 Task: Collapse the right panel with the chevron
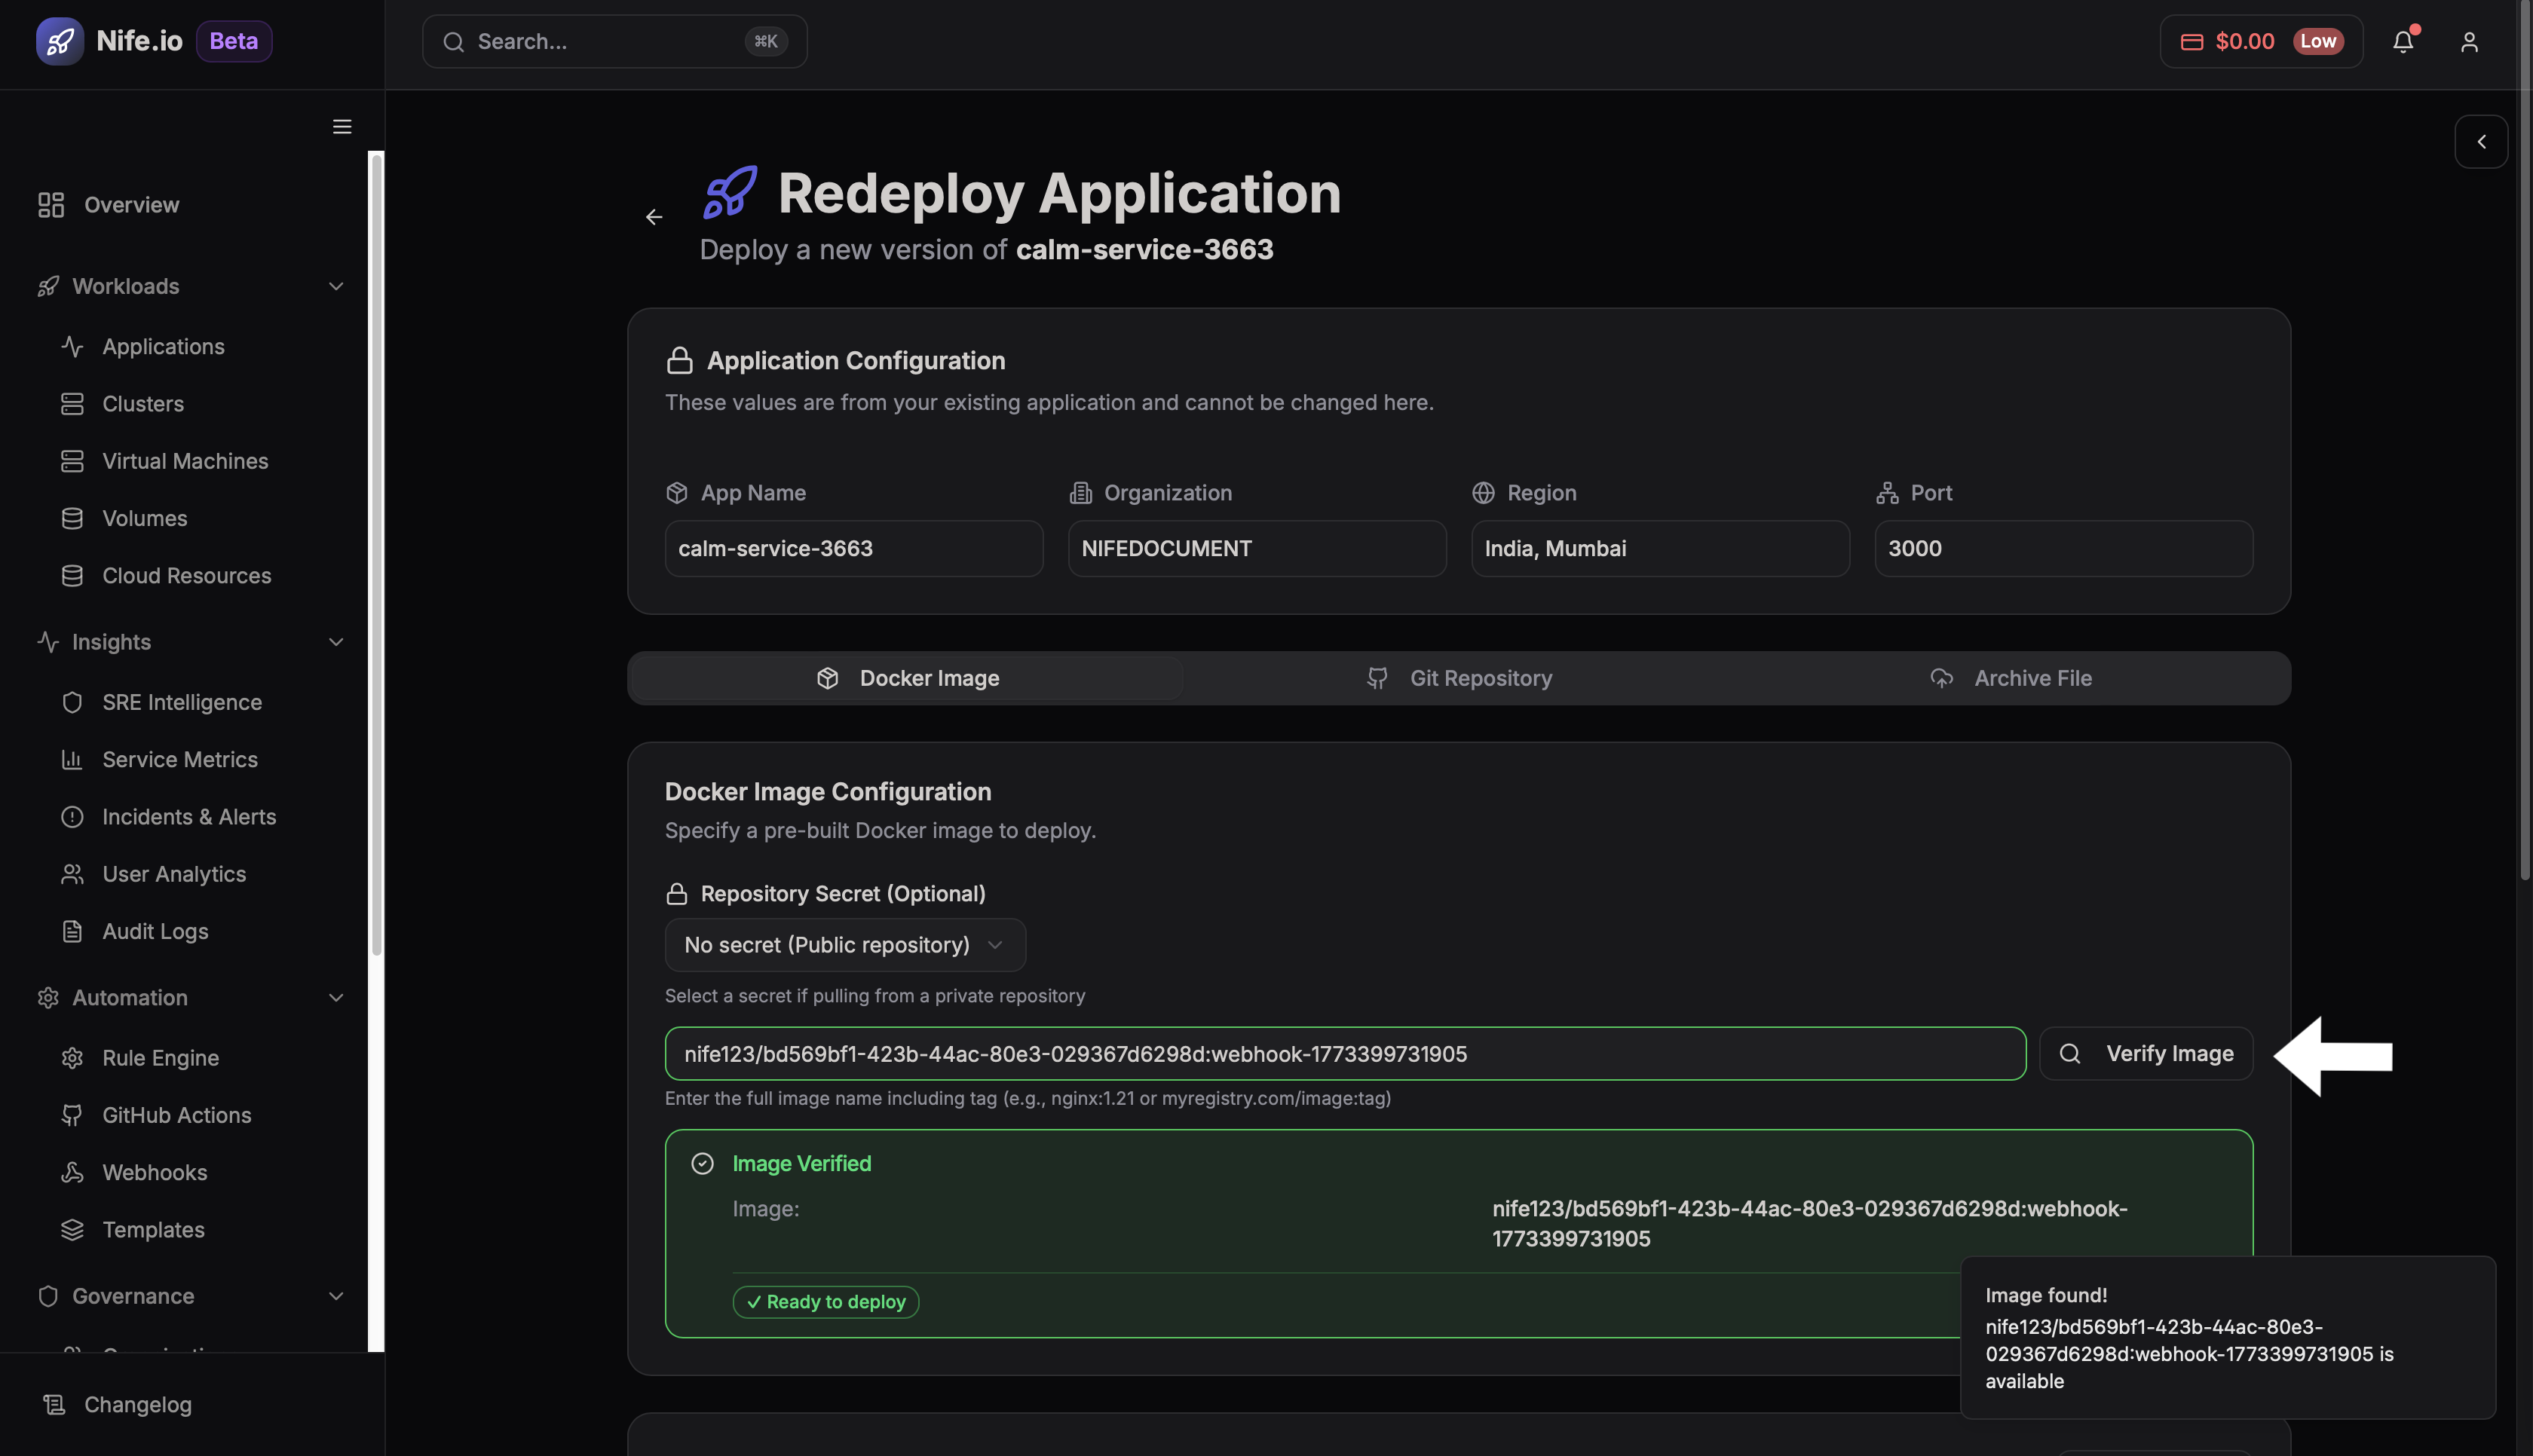pyautogui.click(x=2482, y=141)
